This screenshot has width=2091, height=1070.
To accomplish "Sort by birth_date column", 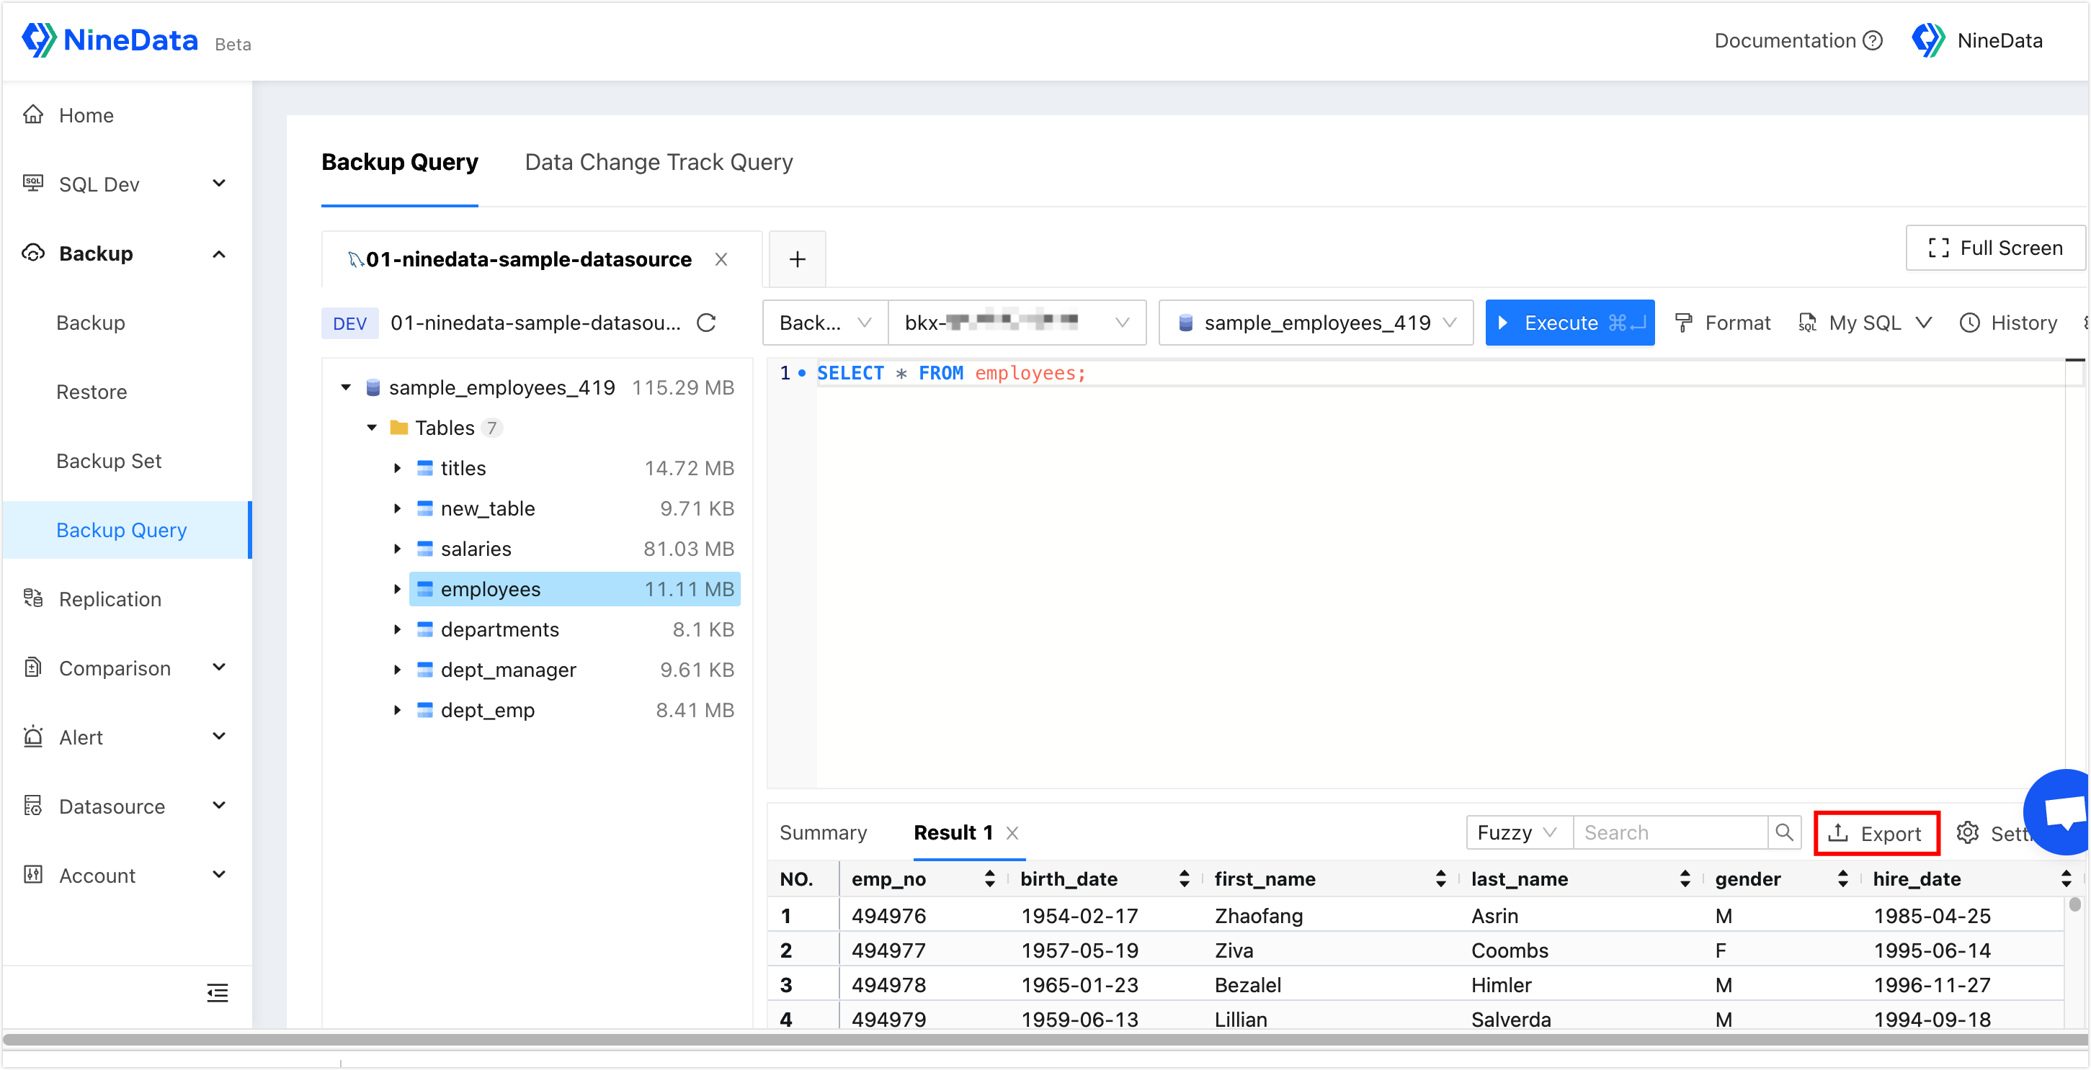I will (x=1185, y=878).
